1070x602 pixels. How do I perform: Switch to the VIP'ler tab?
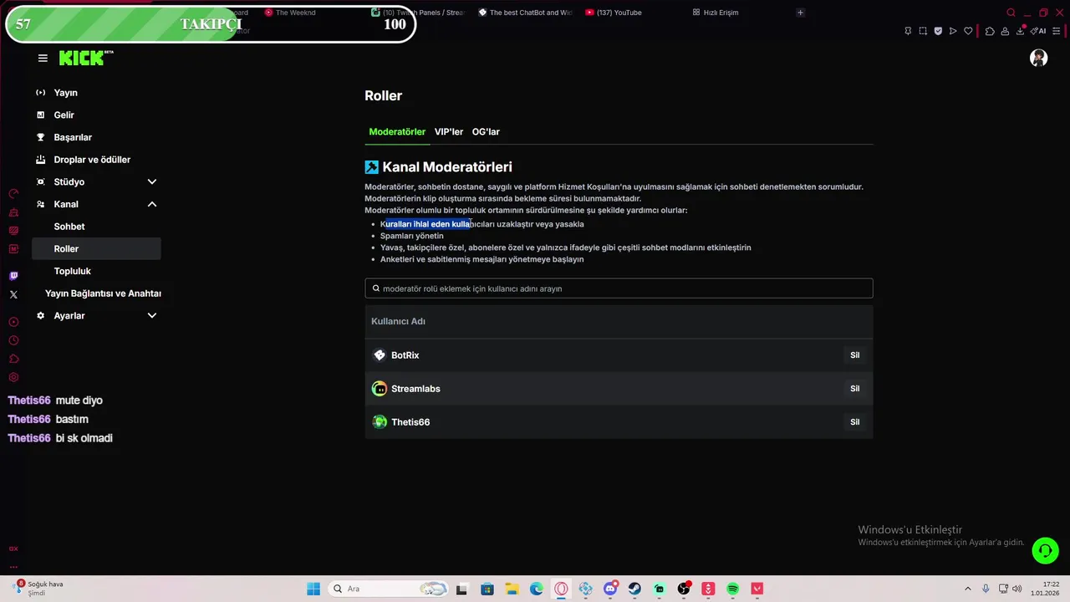[x=449, y=131]
